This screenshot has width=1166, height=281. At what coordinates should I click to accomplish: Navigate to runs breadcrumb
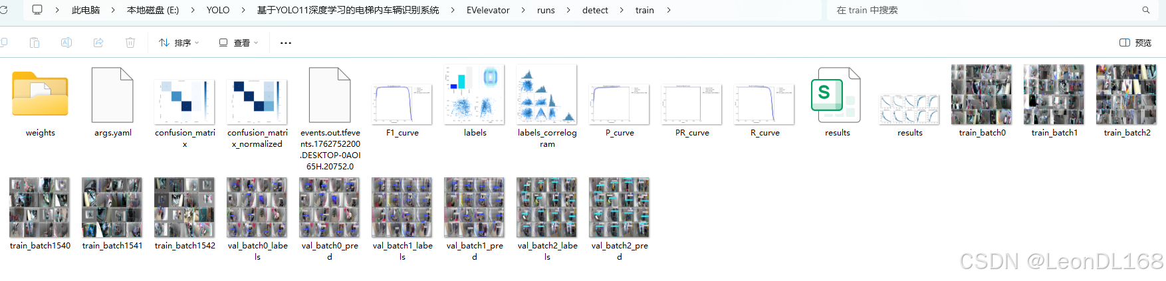click(x=546, y=10)
